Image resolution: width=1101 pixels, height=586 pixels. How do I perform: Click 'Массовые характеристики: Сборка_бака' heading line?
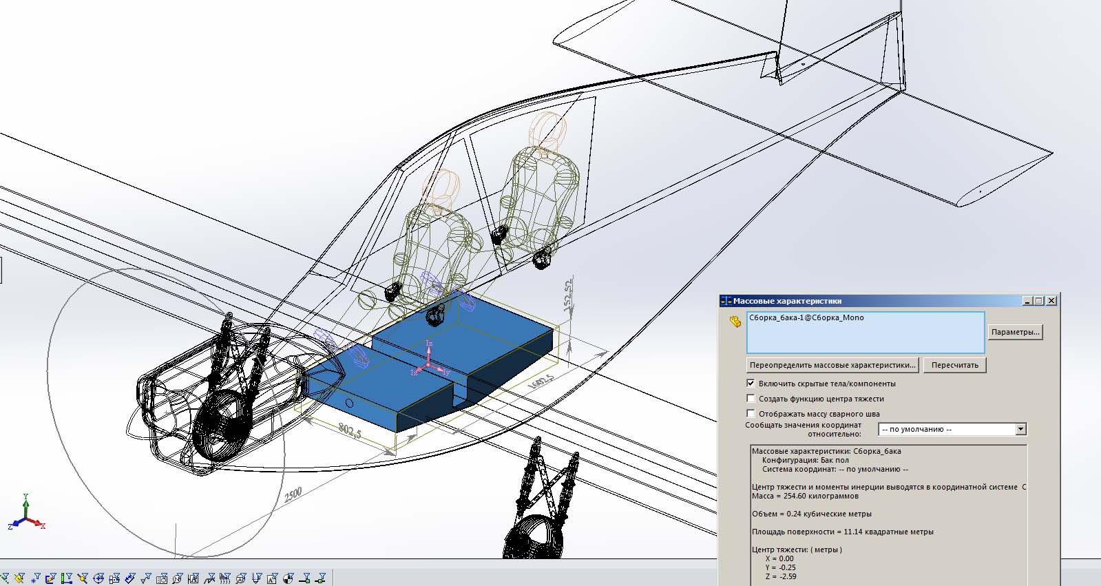826,451
